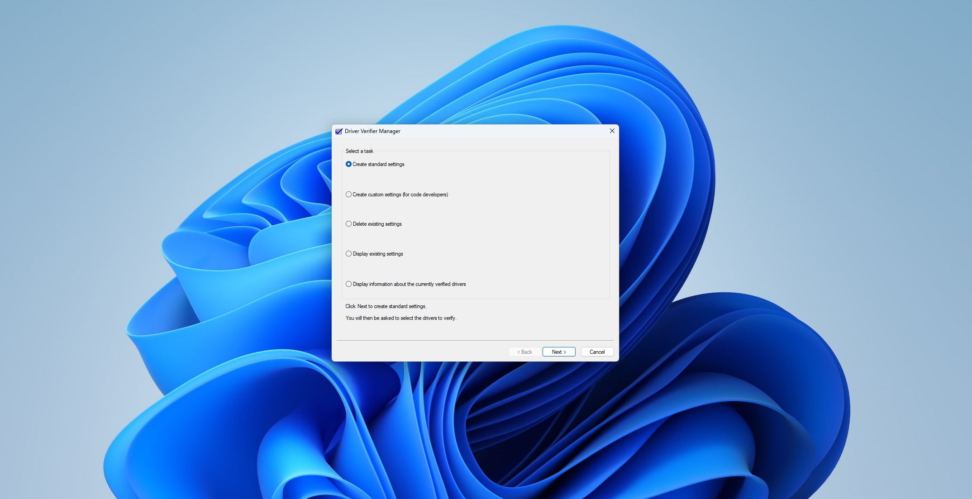Click the Delete existing settings label text
Image resolution: width=972 pixels, height=499 pixels.
point(377,223)
